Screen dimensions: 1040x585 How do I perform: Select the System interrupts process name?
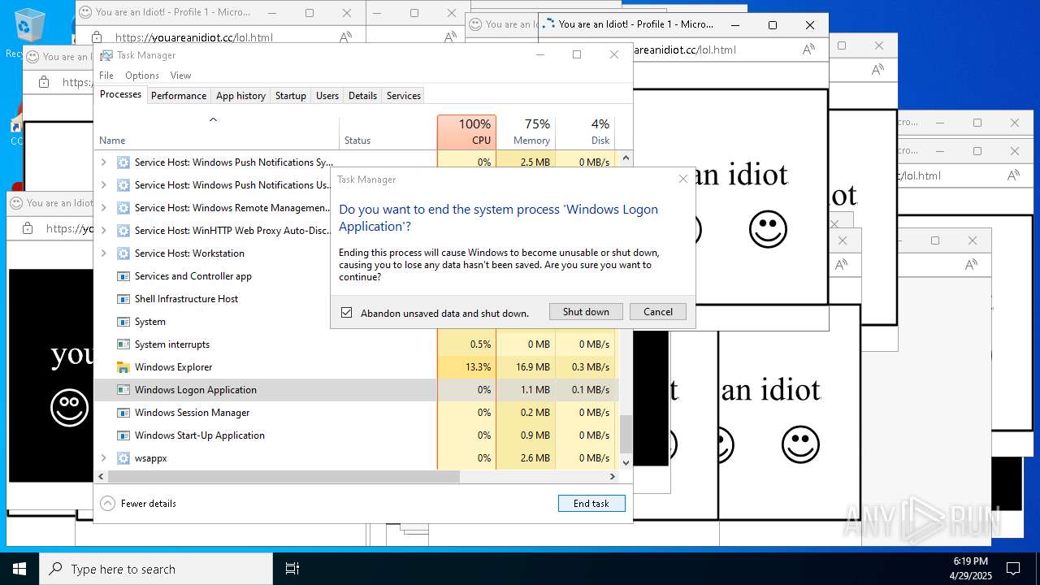click(x=172, y=344)
